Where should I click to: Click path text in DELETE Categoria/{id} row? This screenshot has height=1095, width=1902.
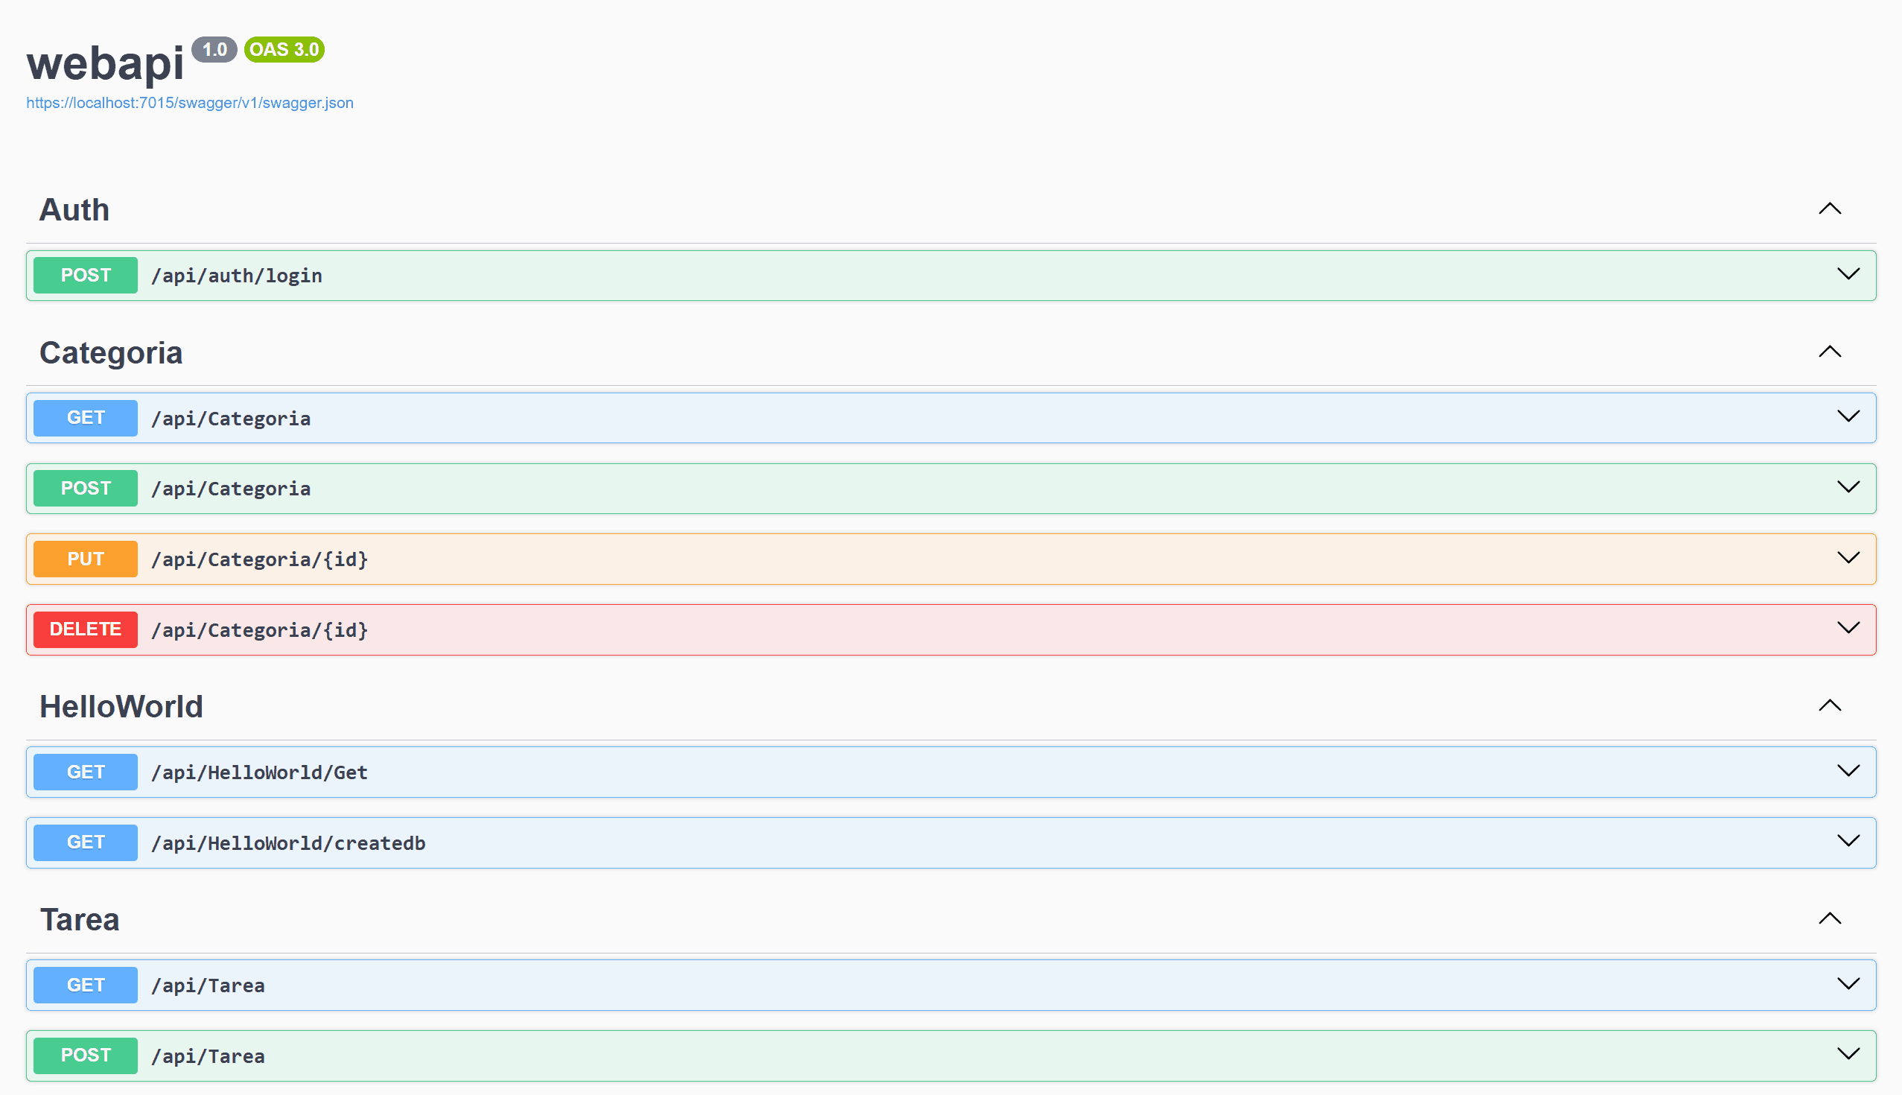(259, 630)
